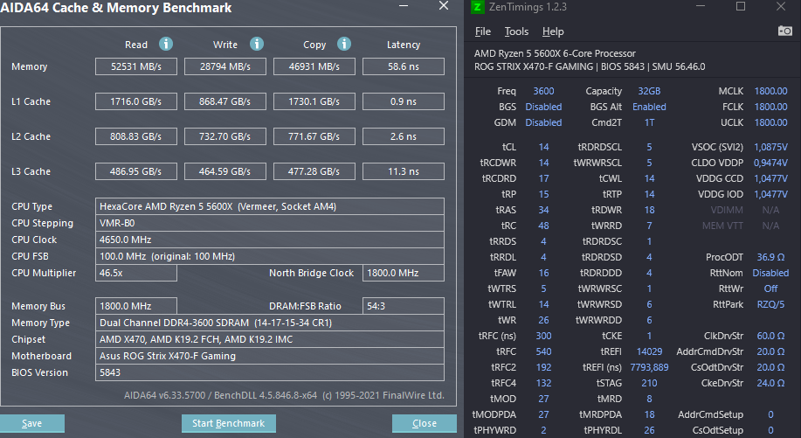Screen dimensions: 801x438
Task: Click the FCLK value 1800.00
Action: [770, 107]
